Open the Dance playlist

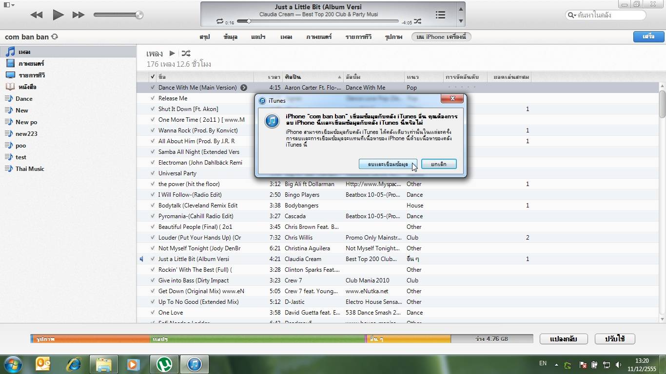tap(68, 98)
